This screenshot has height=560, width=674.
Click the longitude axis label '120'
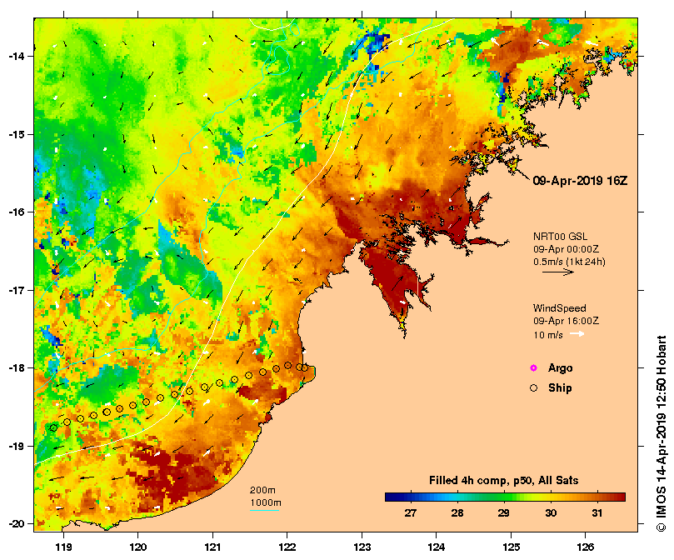[138, 547]
